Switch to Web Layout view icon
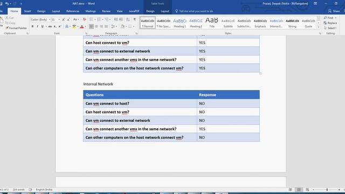This screenshot has width=345, height=194. [307, 189]
